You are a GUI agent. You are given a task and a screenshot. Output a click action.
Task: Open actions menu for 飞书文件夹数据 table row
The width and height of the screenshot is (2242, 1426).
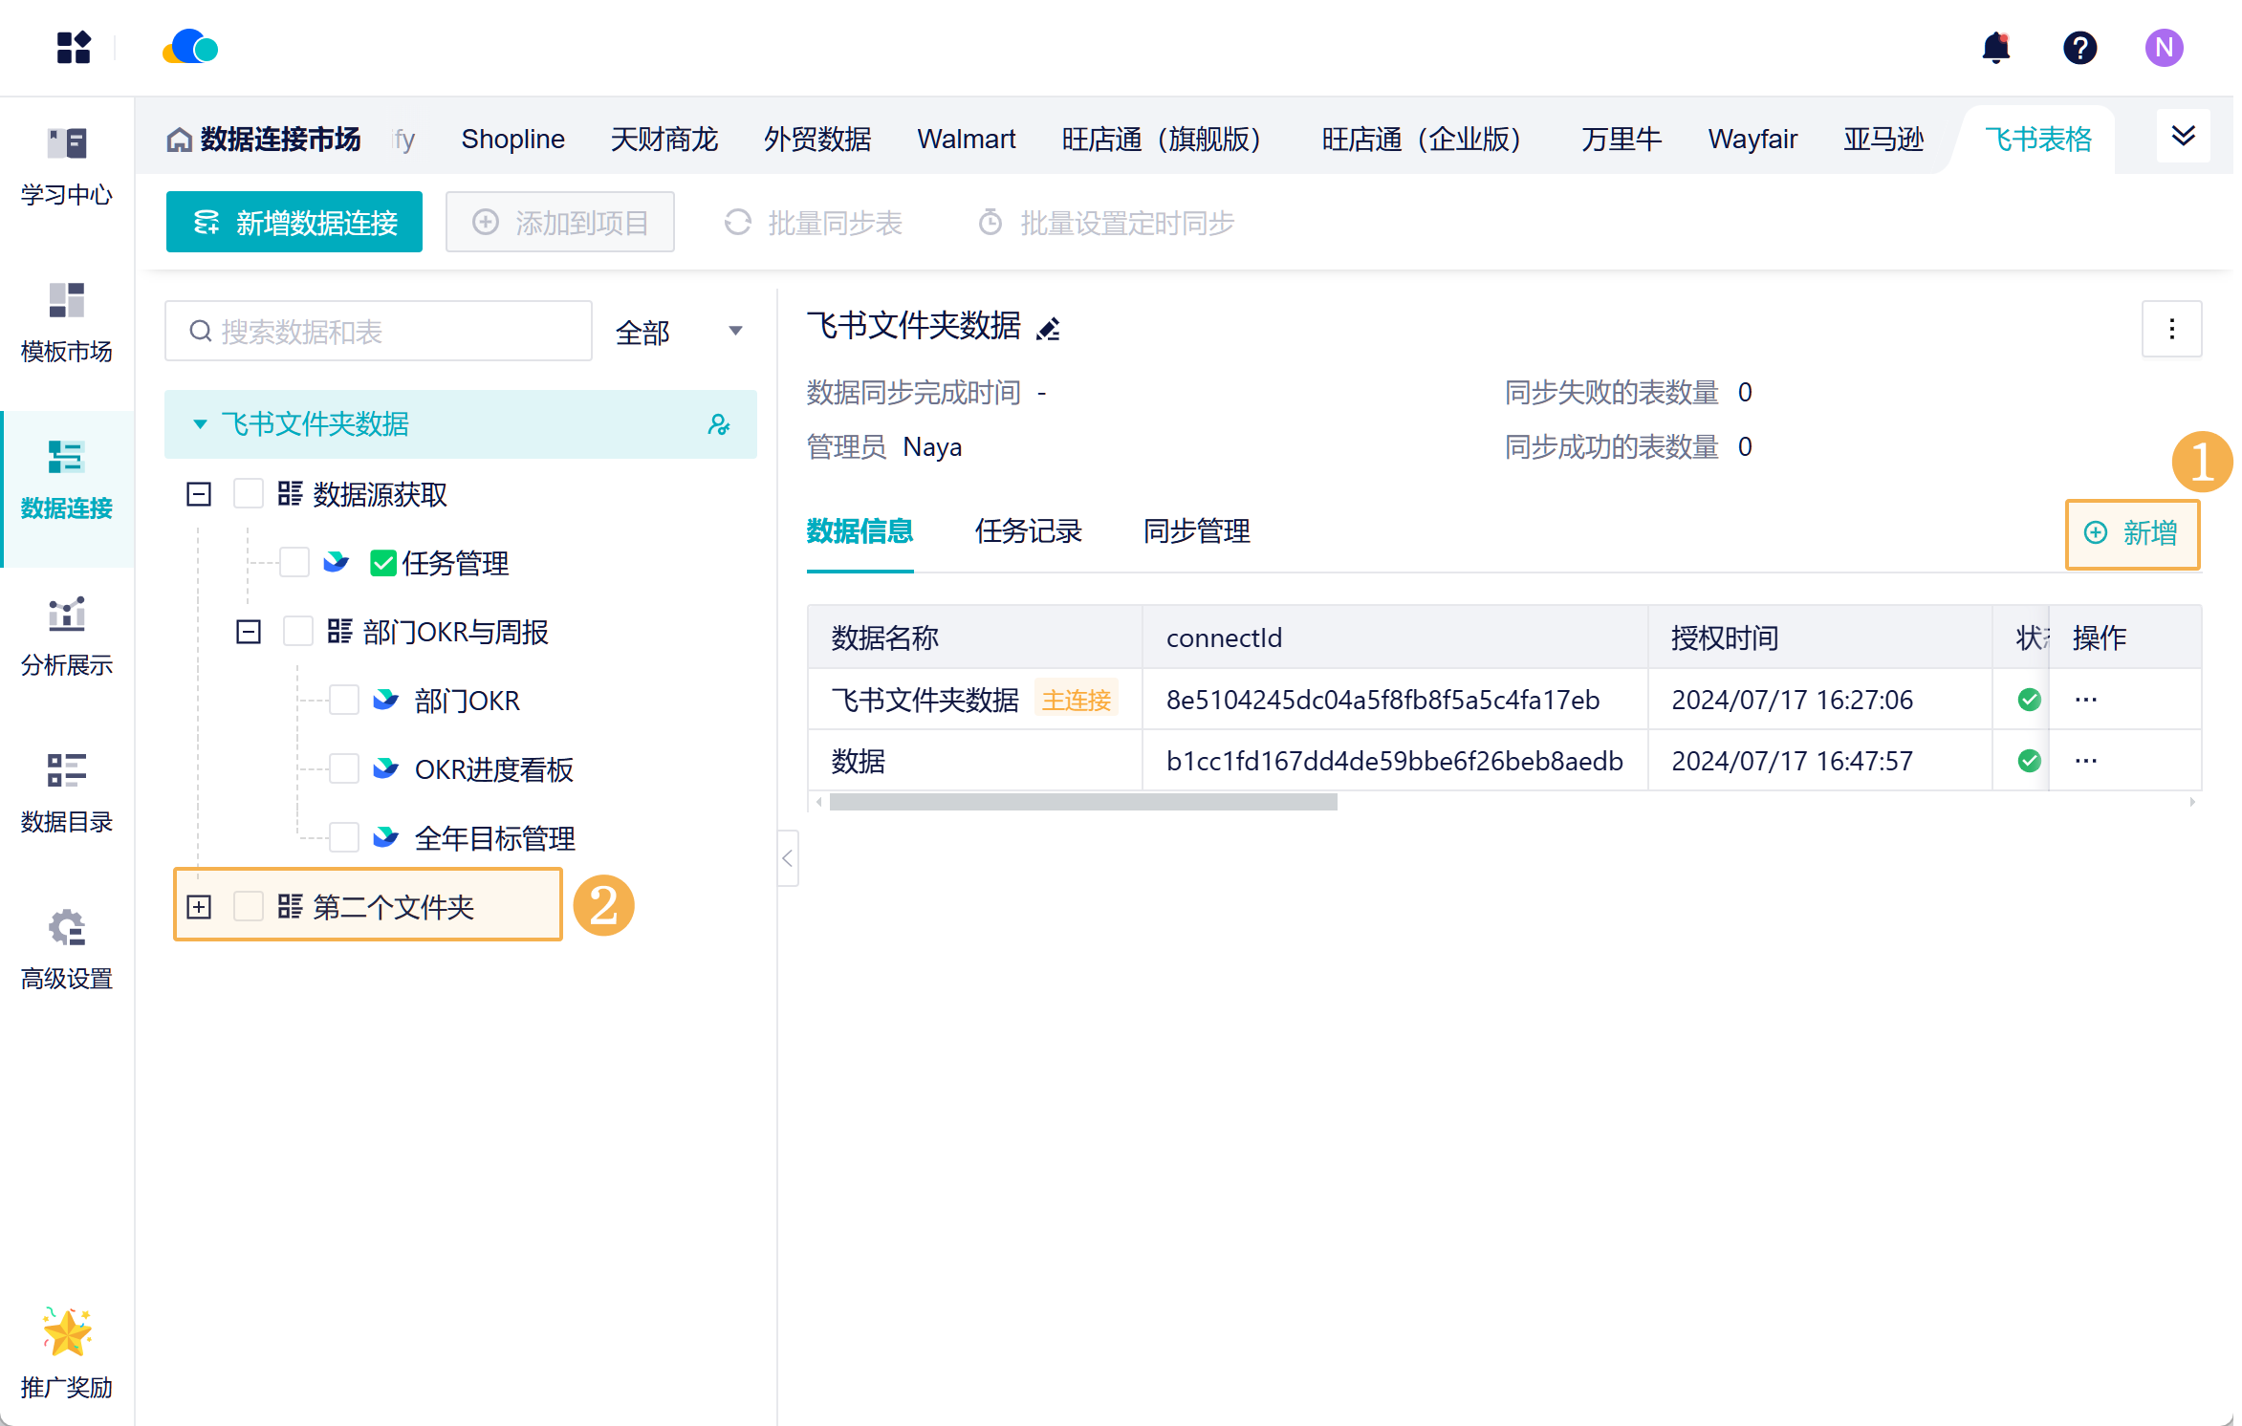[2085, 700]
